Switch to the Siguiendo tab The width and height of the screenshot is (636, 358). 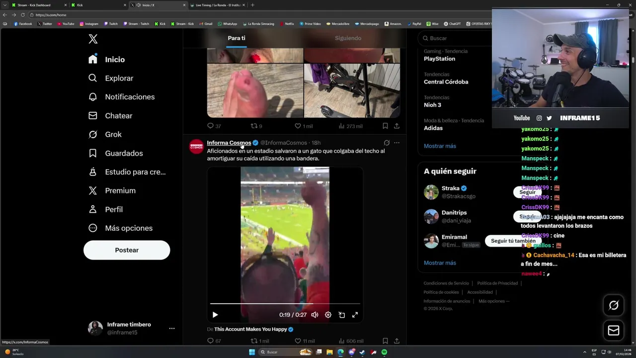coord(348,38)
